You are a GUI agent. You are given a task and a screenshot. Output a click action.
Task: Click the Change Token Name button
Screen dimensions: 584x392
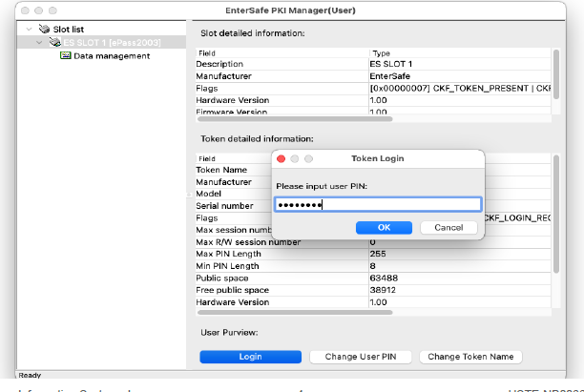click(x=470, y=357)
